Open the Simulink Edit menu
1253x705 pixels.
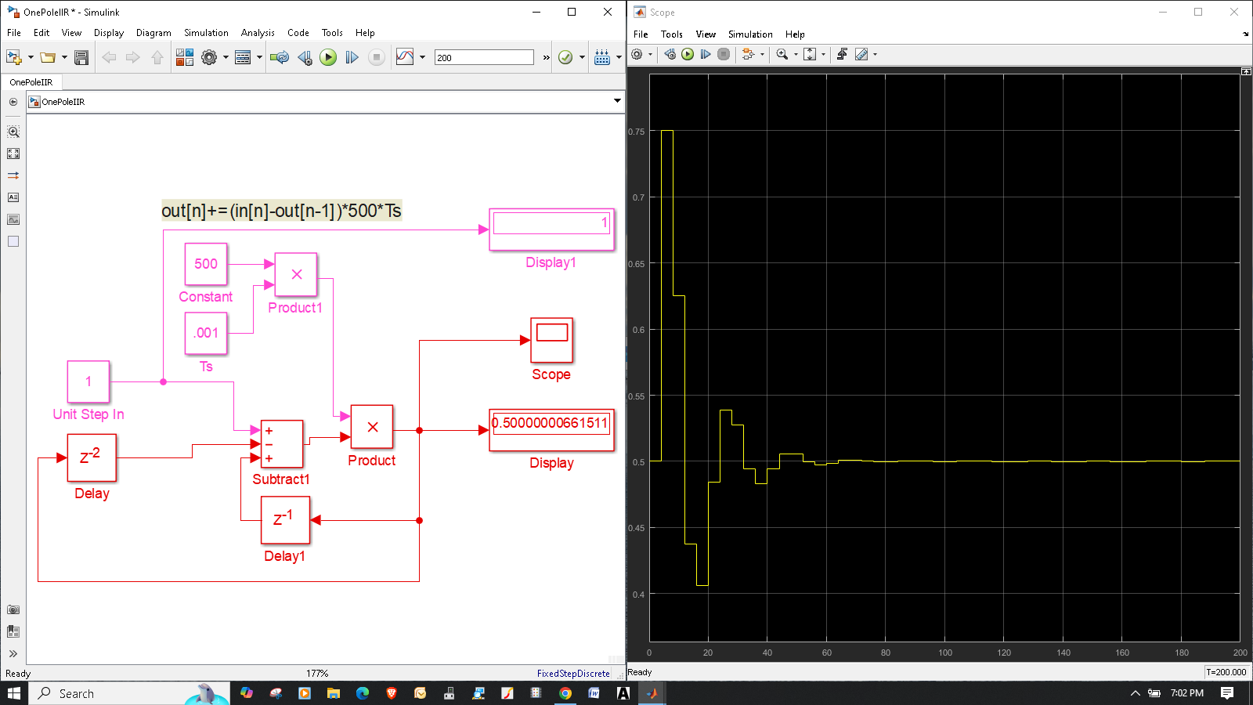[42, 33]
